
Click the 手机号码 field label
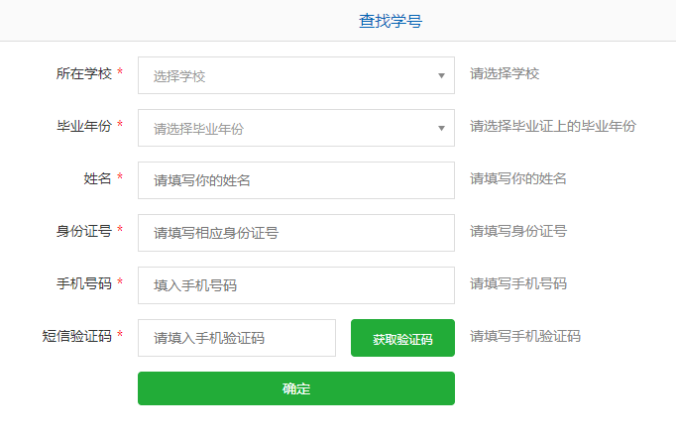pyautogui.click(x=83, y=283)
